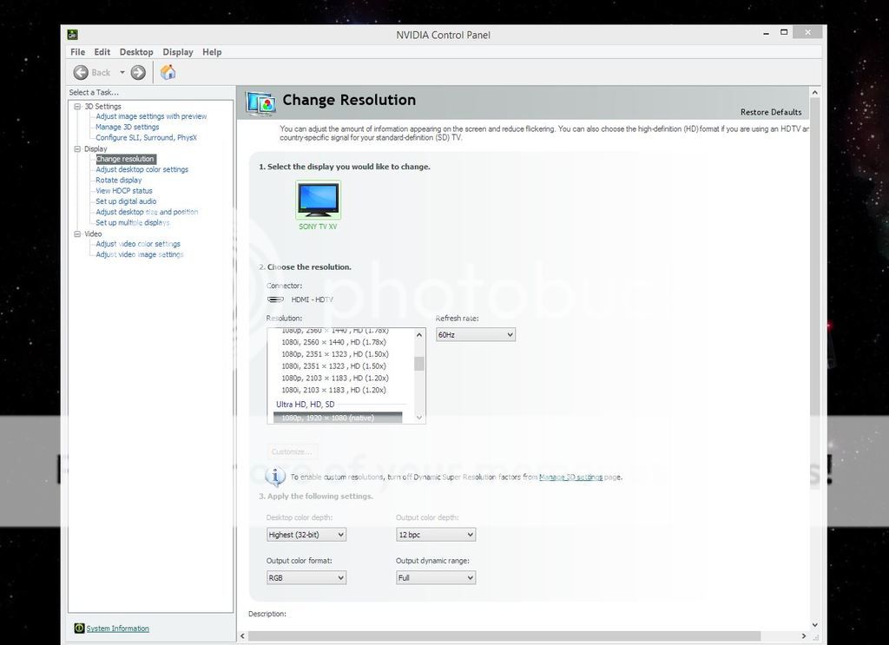The width and height of the screenshot is (889, 645).
Task: Open the Help menu
Action: click(x=212, y=52)
